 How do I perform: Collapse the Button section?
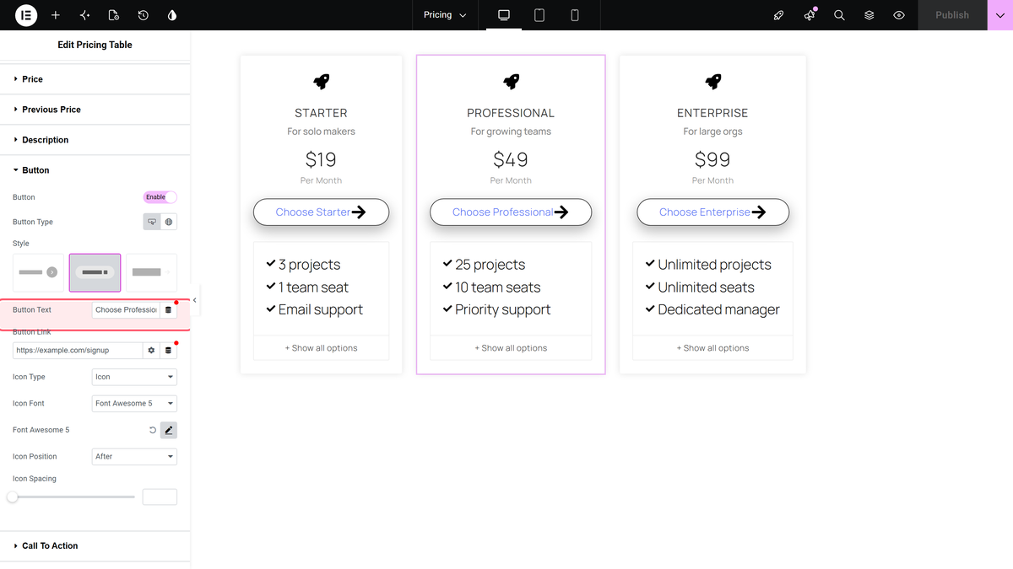click(x=95, y=170)
